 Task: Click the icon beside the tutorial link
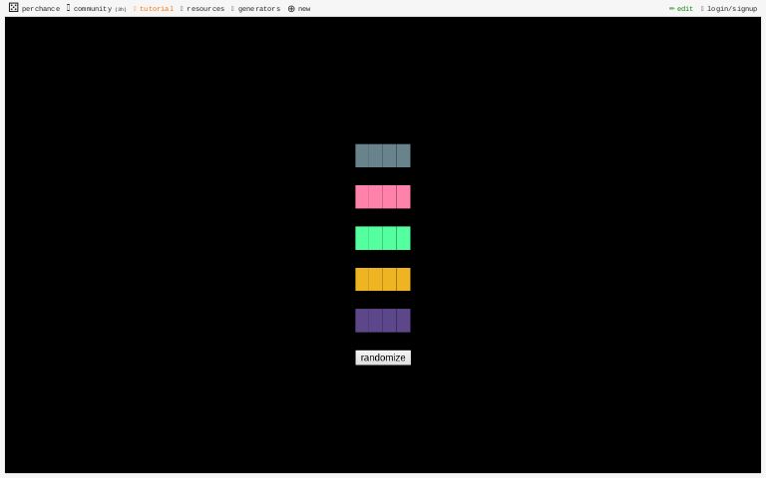135,9
